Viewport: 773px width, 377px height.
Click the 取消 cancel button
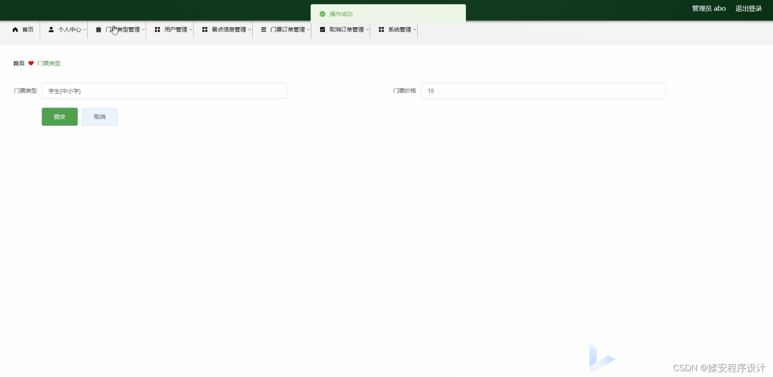(100, 117)
